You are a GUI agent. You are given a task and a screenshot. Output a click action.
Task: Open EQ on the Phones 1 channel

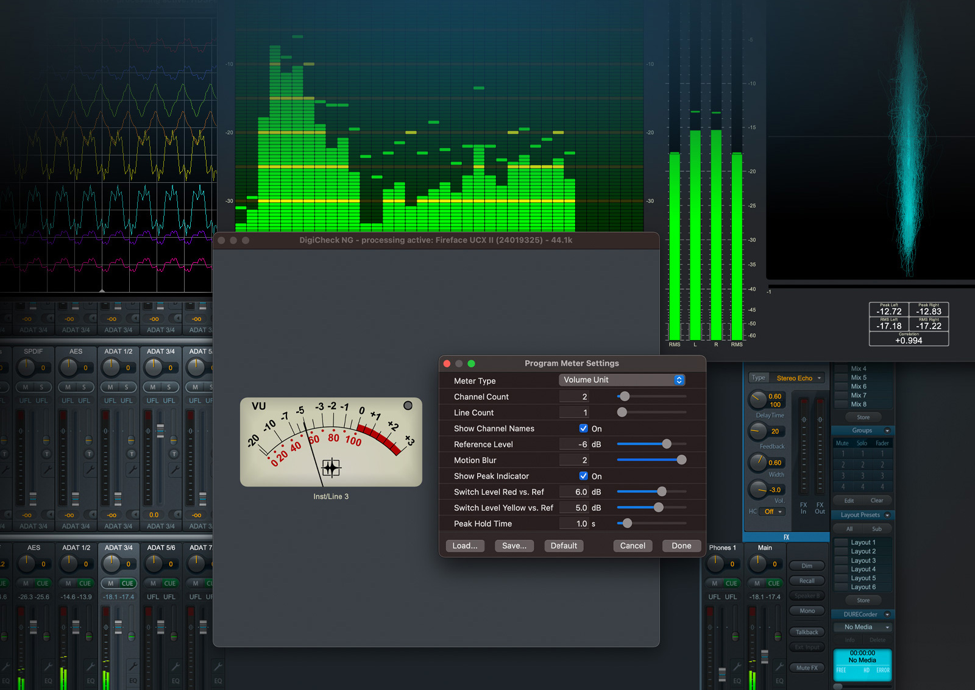(737, 681)
